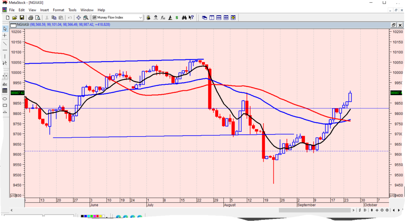Select the rectangle drawing tool
The height and width of the screenshot is (221, 405).
click(5, 105)
